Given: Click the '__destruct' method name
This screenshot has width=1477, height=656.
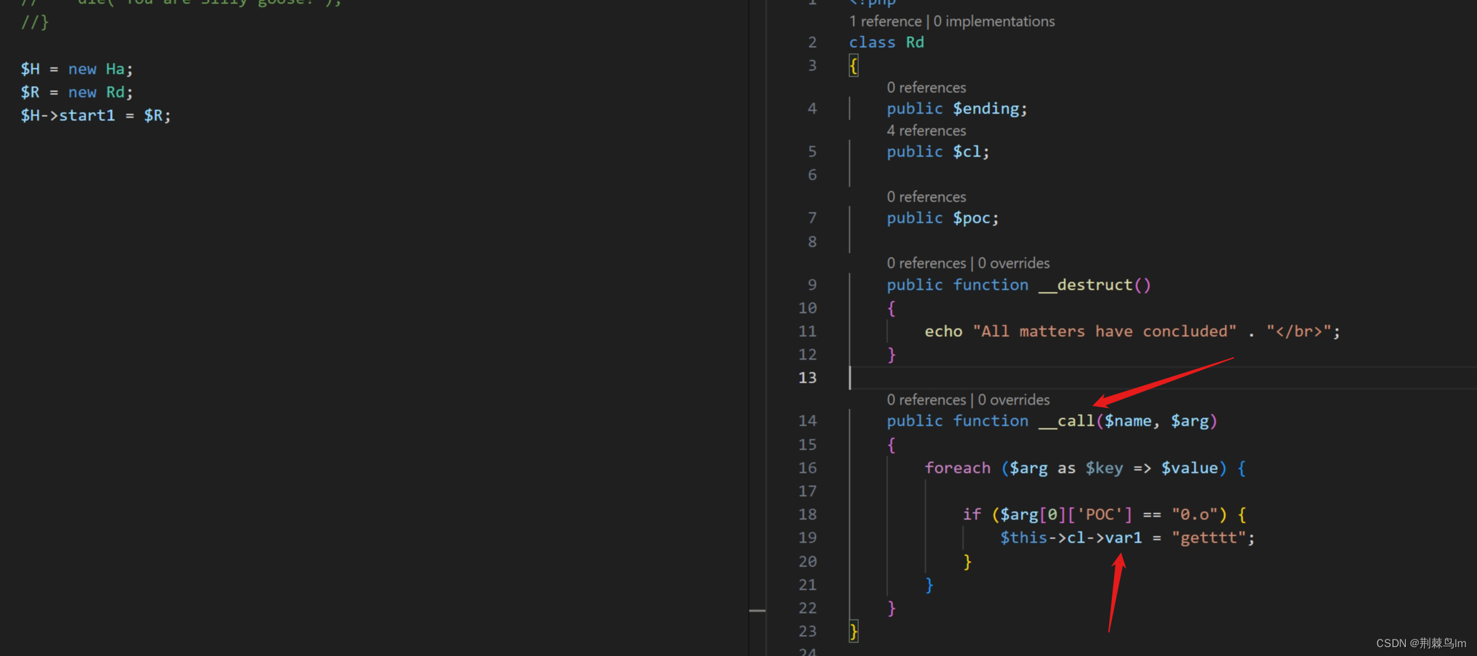Looking at the screenshot, I should pos(1085,285).
